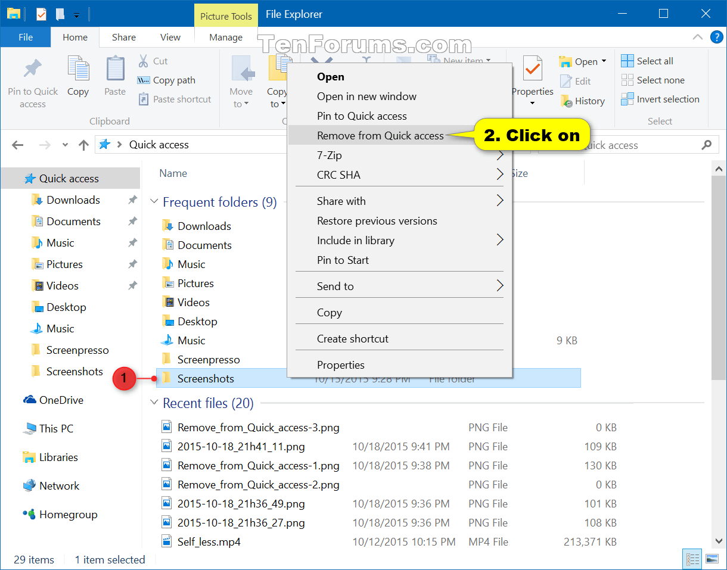The height and width of the screenshot is (570, 727).
Task: Expand the Send to submenu
Action: click(x=399, y=286)
